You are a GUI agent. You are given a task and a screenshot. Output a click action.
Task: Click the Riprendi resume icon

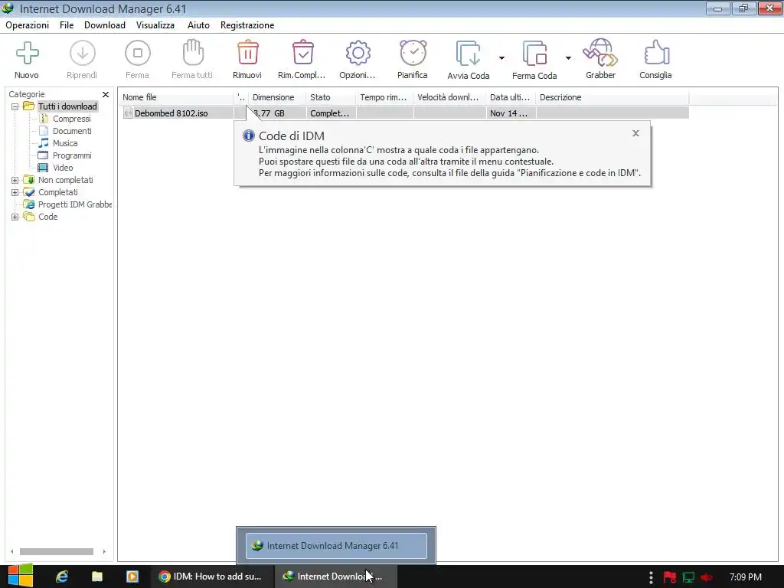click(82, 53)
